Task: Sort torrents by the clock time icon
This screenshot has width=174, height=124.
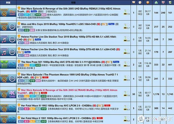Action: (140, 2)
